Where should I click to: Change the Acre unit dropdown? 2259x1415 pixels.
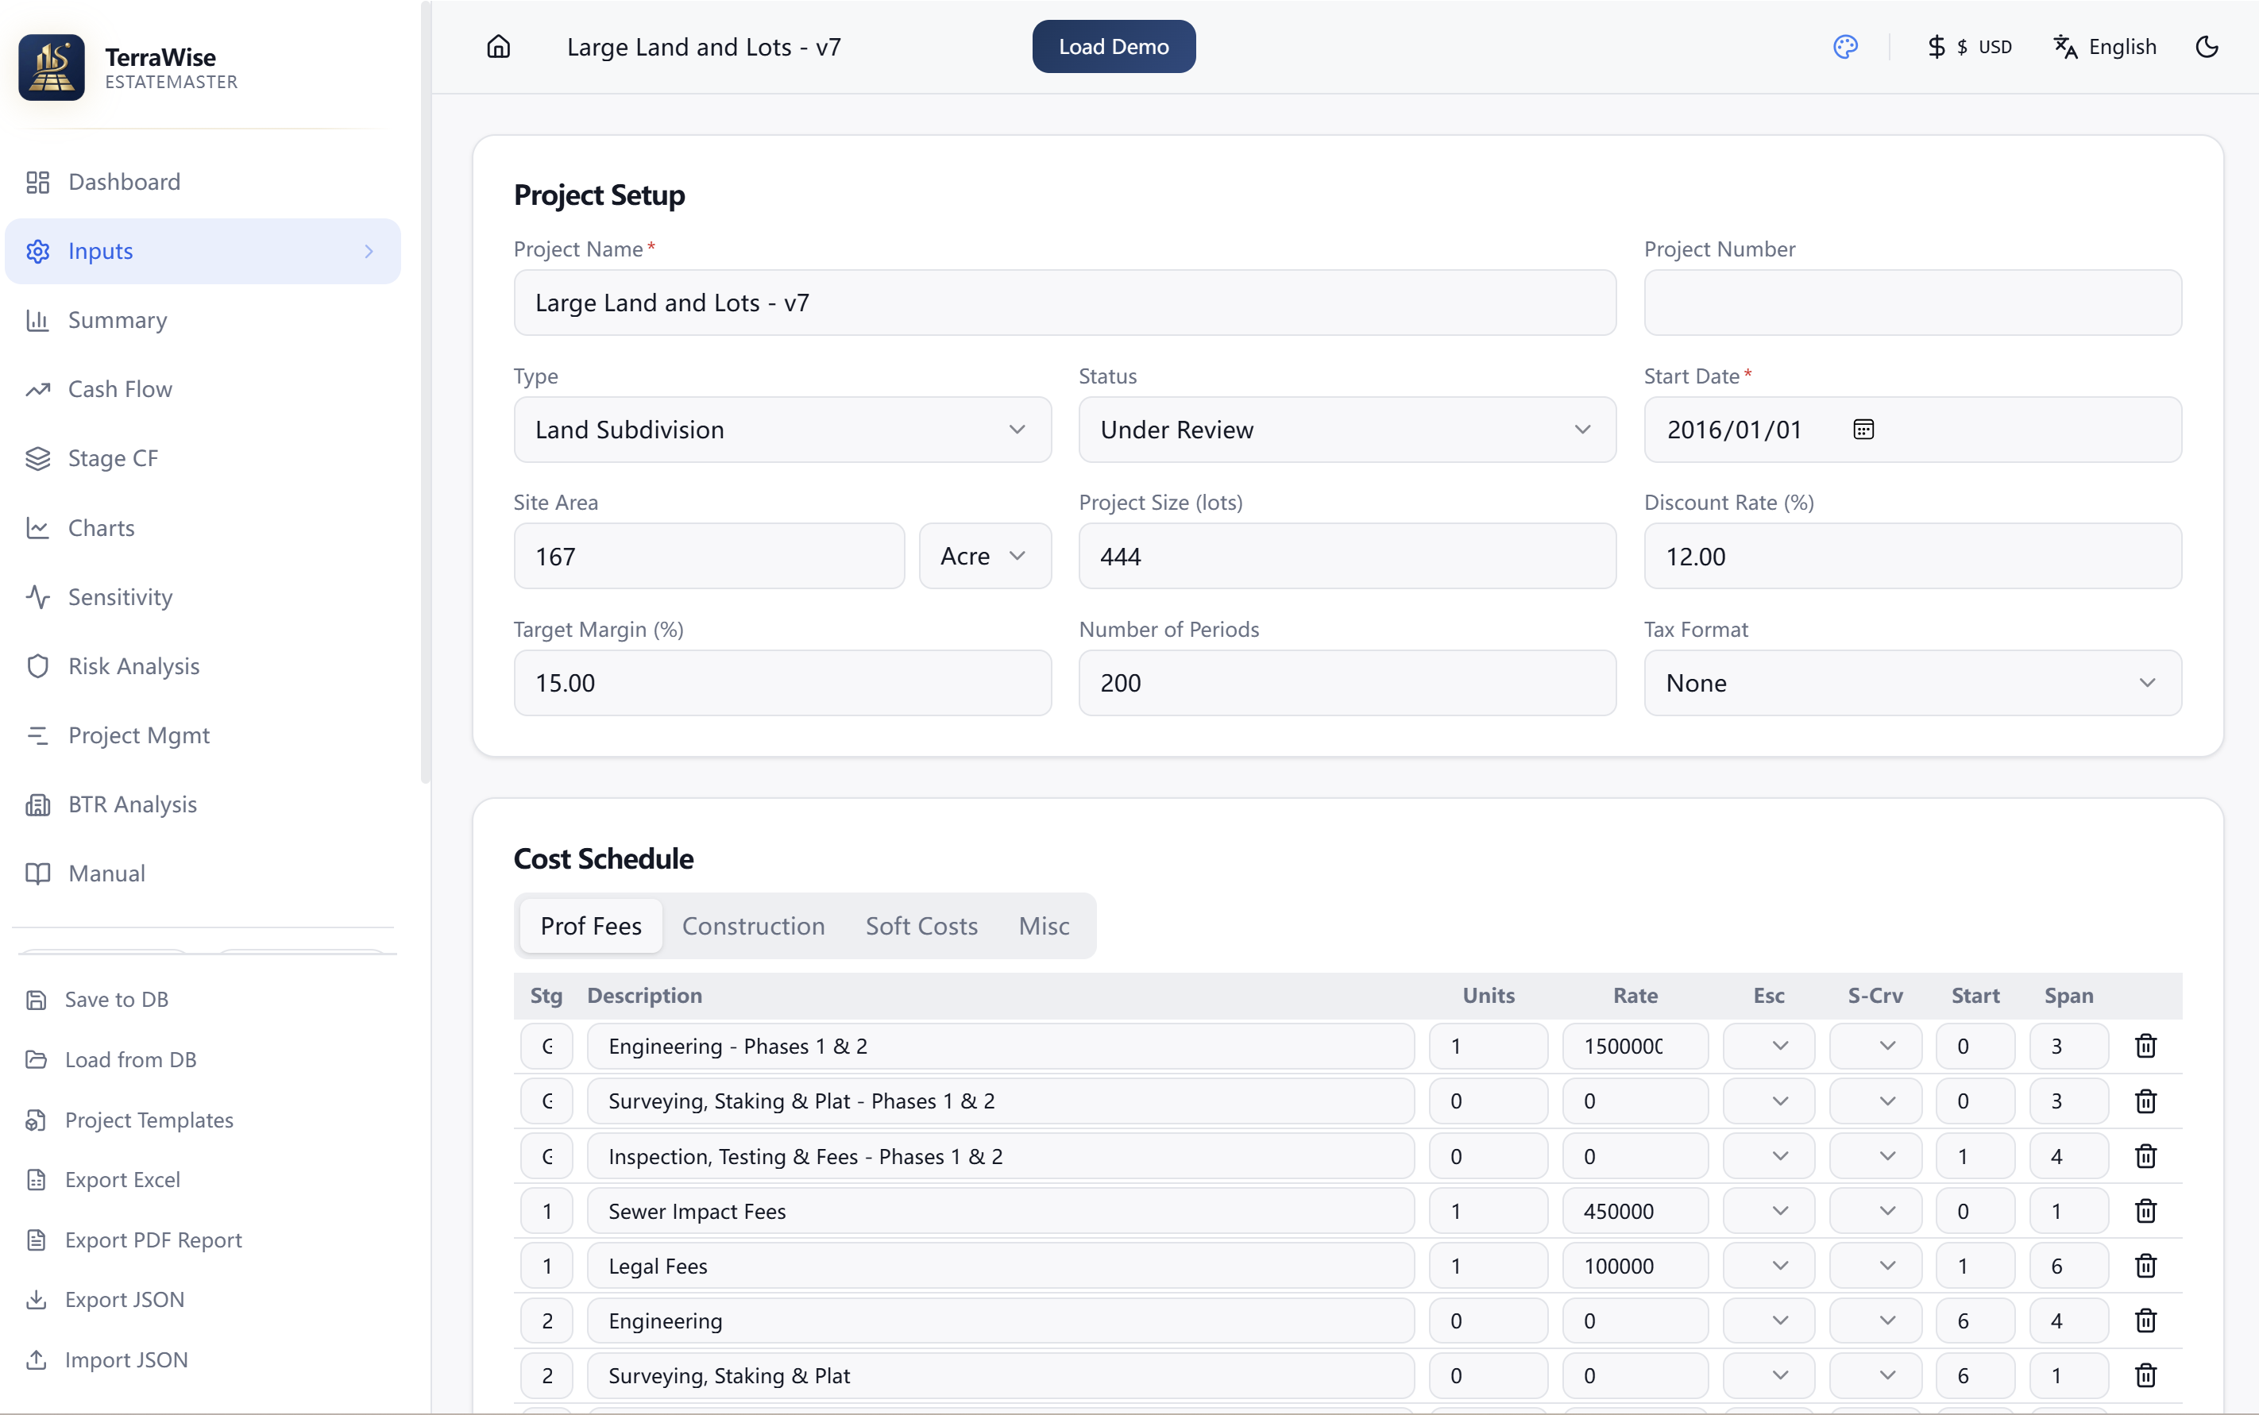[984, 557]
